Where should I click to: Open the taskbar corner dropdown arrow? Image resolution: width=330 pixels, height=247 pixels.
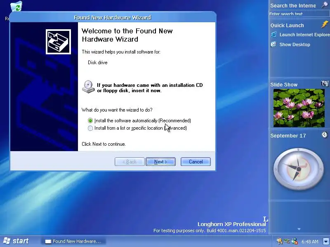(326, 241)
